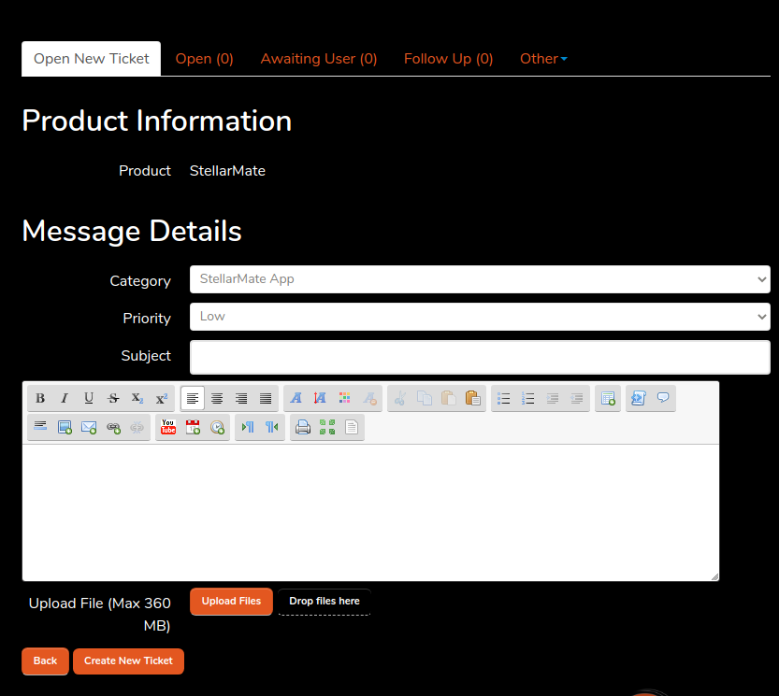Insert a table
This screenshot has width=779, height=696.
(608, 398)
